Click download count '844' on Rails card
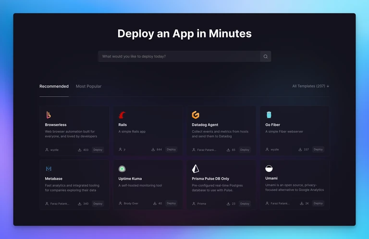The height and width of the screenshot is (239, 369). click(160, 149)
